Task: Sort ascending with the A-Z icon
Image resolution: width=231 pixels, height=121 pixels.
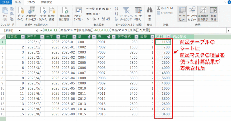Action: (x=116, y=9)
